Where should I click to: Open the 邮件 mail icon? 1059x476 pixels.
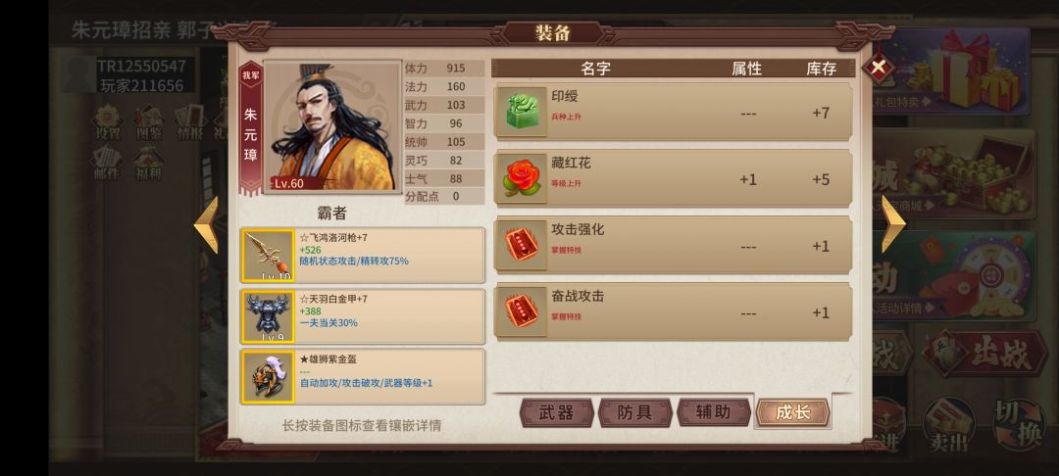106,162
